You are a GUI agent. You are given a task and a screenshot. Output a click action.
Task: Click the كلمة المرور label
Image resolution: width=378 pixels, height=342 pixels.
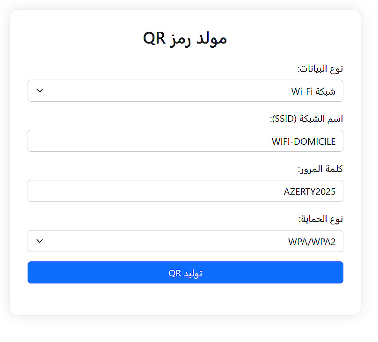point(320,169)
